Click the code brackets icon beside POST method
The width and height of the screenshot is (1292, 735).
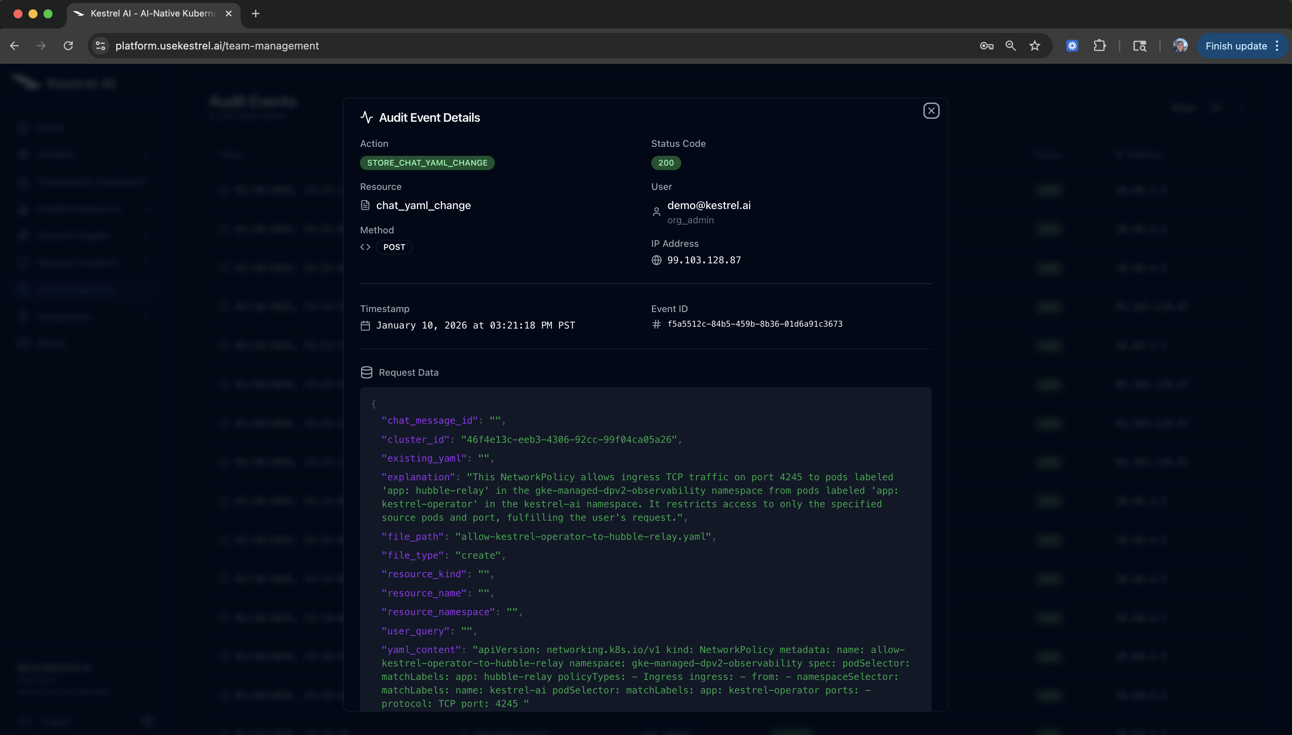pos(366,247)
